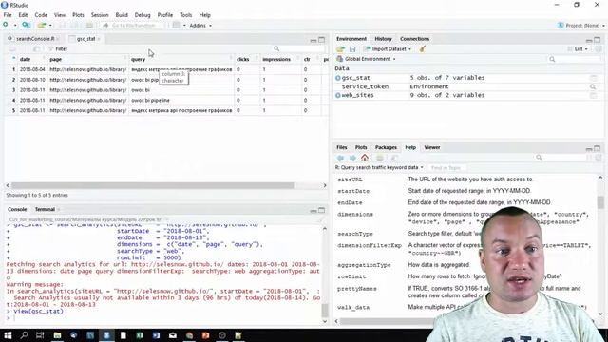Click the Help print icon

pos(380,158)
